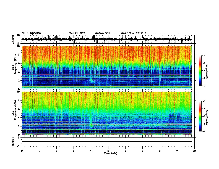Click the ch.1 "Frequency (kHz)" axis label
The width and height of the screenshot is (219, 169).
pyautogui.click(x=15, y=64)
